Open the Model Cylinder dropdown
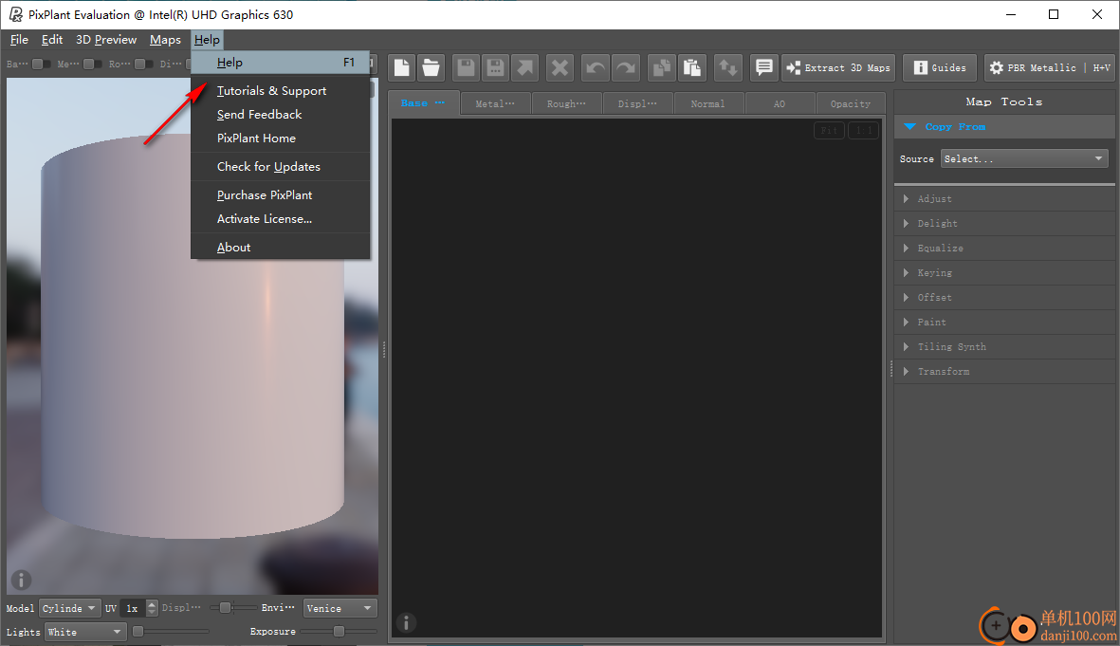 tap(69, 608)
